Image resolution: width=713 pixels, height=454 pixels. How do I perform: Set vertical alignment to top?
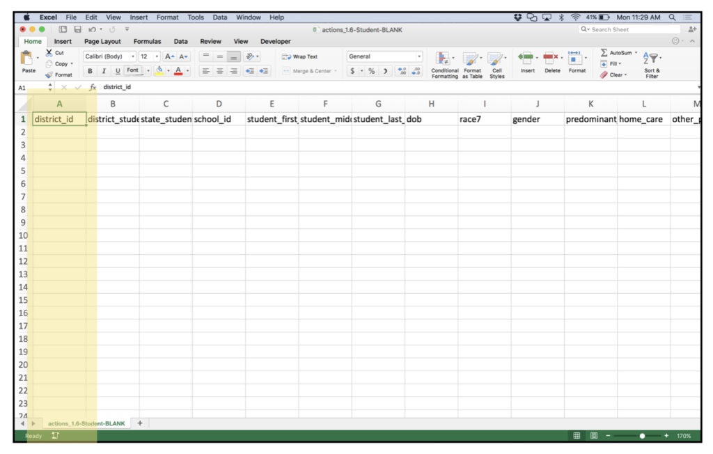pyautogui.click(x=206, y=56)
